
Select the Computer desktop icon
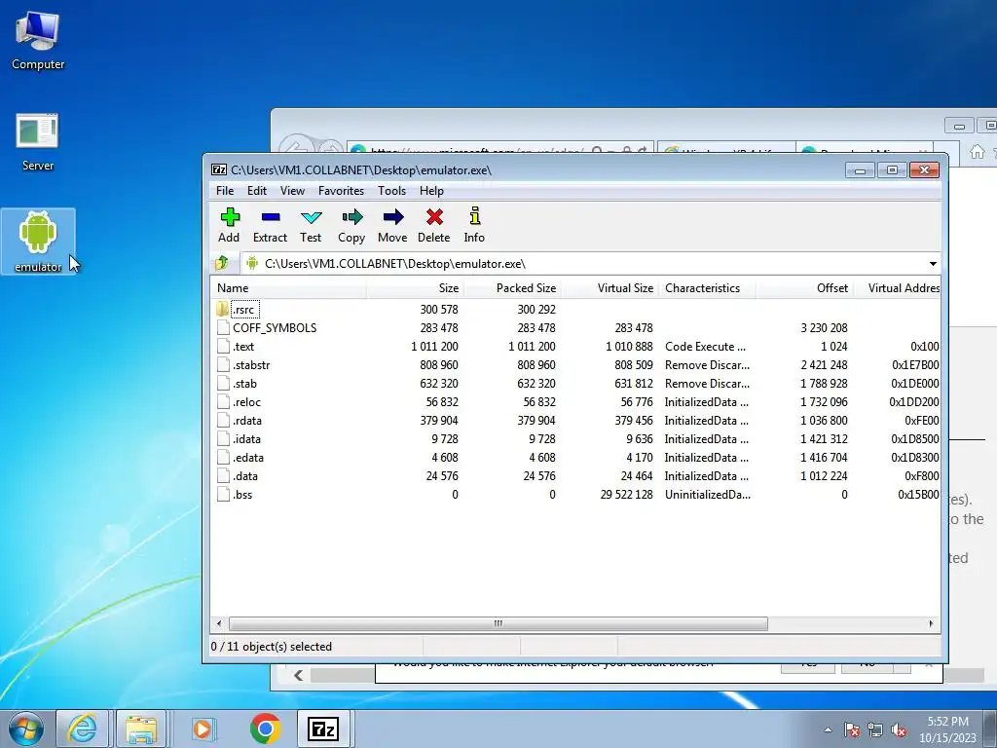[38, 40]
